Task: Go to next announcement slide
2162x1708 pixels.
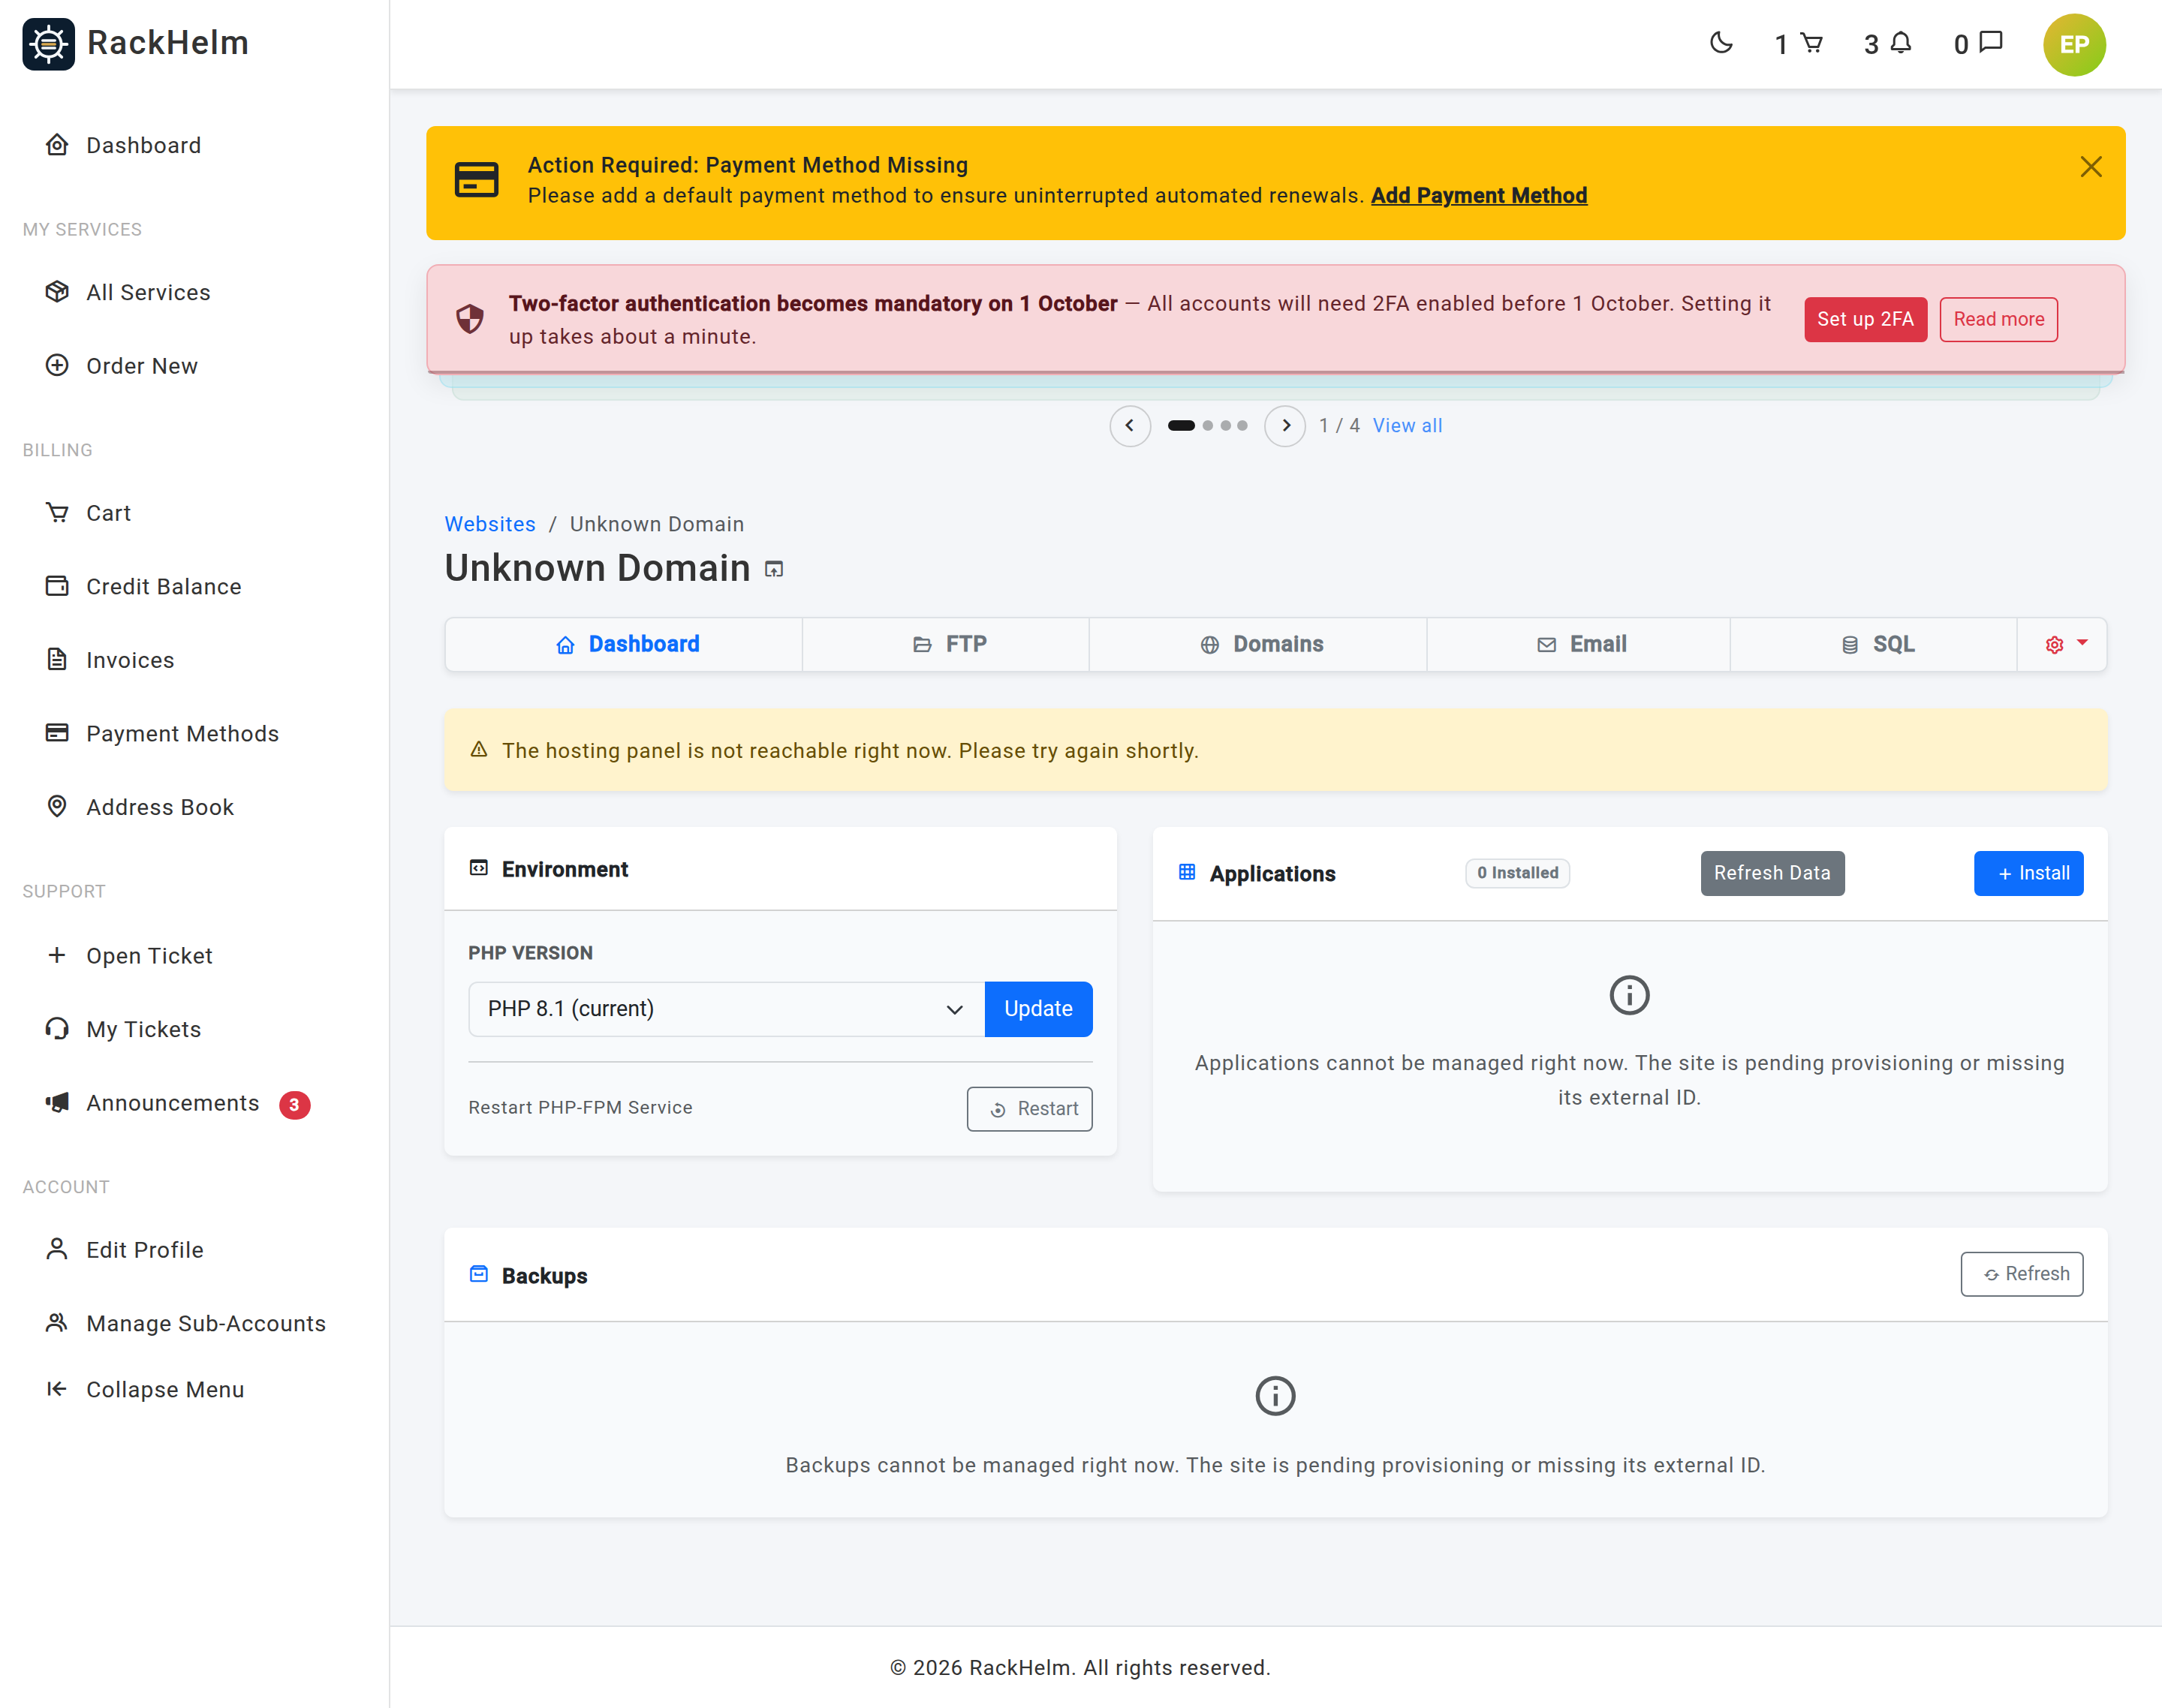Action: pos(1284,426)
